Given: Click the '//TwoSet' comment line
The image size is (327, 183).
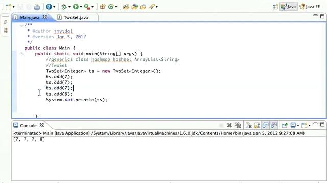Looking at the screenshot, I should pyautogui.click(x=57, y=66).
